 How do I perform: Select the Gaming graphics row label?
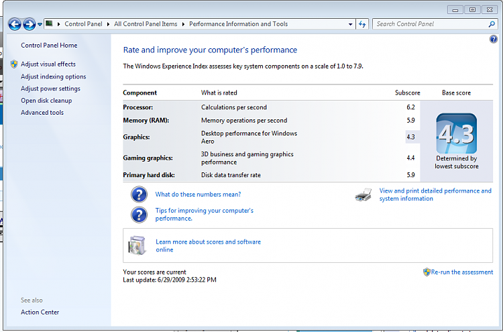(148, 158)
